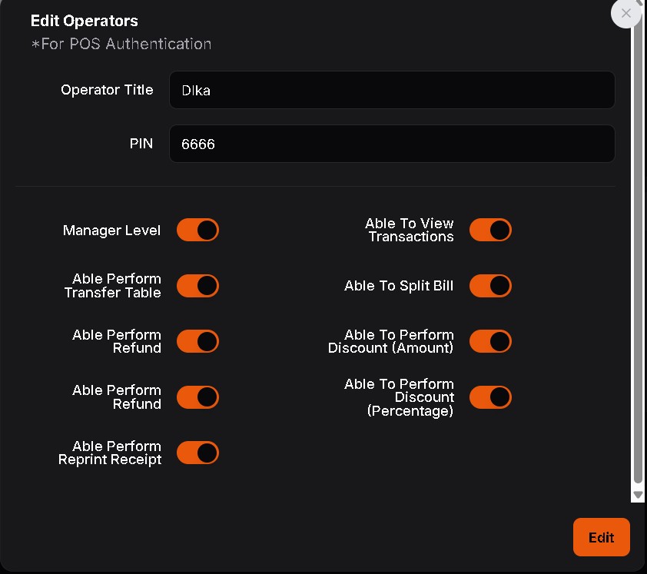647x574 pixels.
Task: Turn off Able To View Transactions switch
Action: pos(490,230)
